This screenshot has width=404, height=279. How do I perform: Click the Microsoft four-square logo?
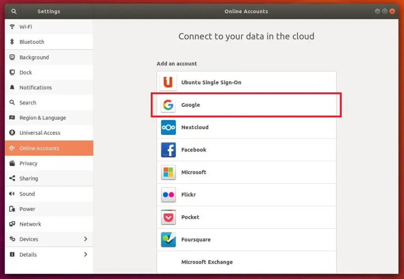(168, 172)
